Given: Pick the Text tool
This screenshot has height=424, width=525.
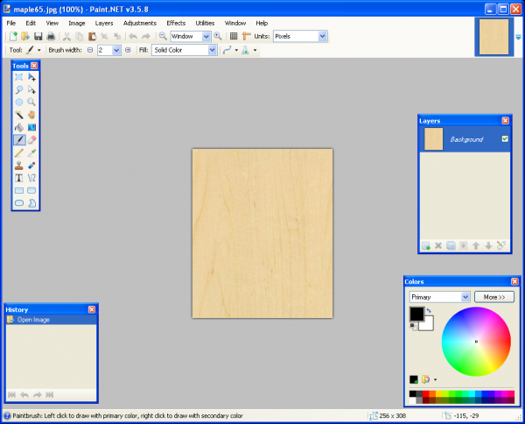Looking at the screenshot, I should 19,178.
